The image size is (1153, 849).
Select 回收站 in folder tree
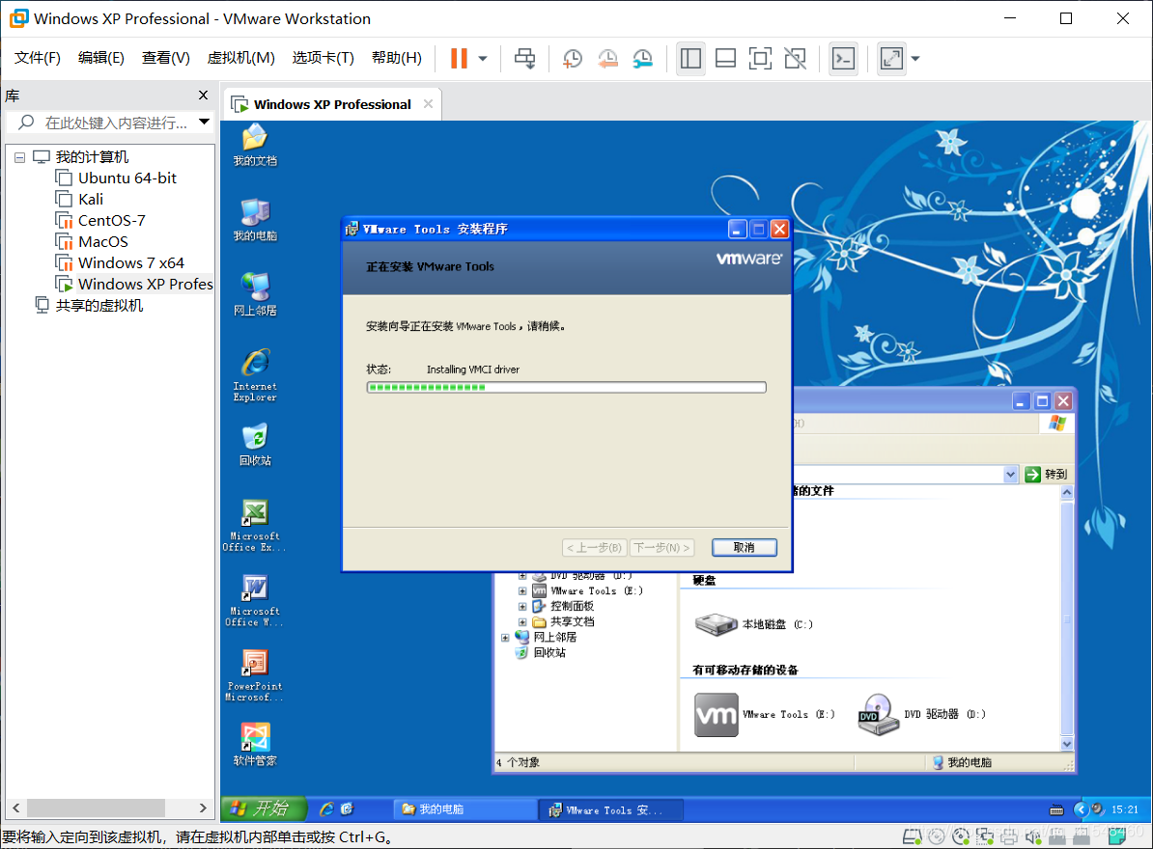click(x=541, y=652)
